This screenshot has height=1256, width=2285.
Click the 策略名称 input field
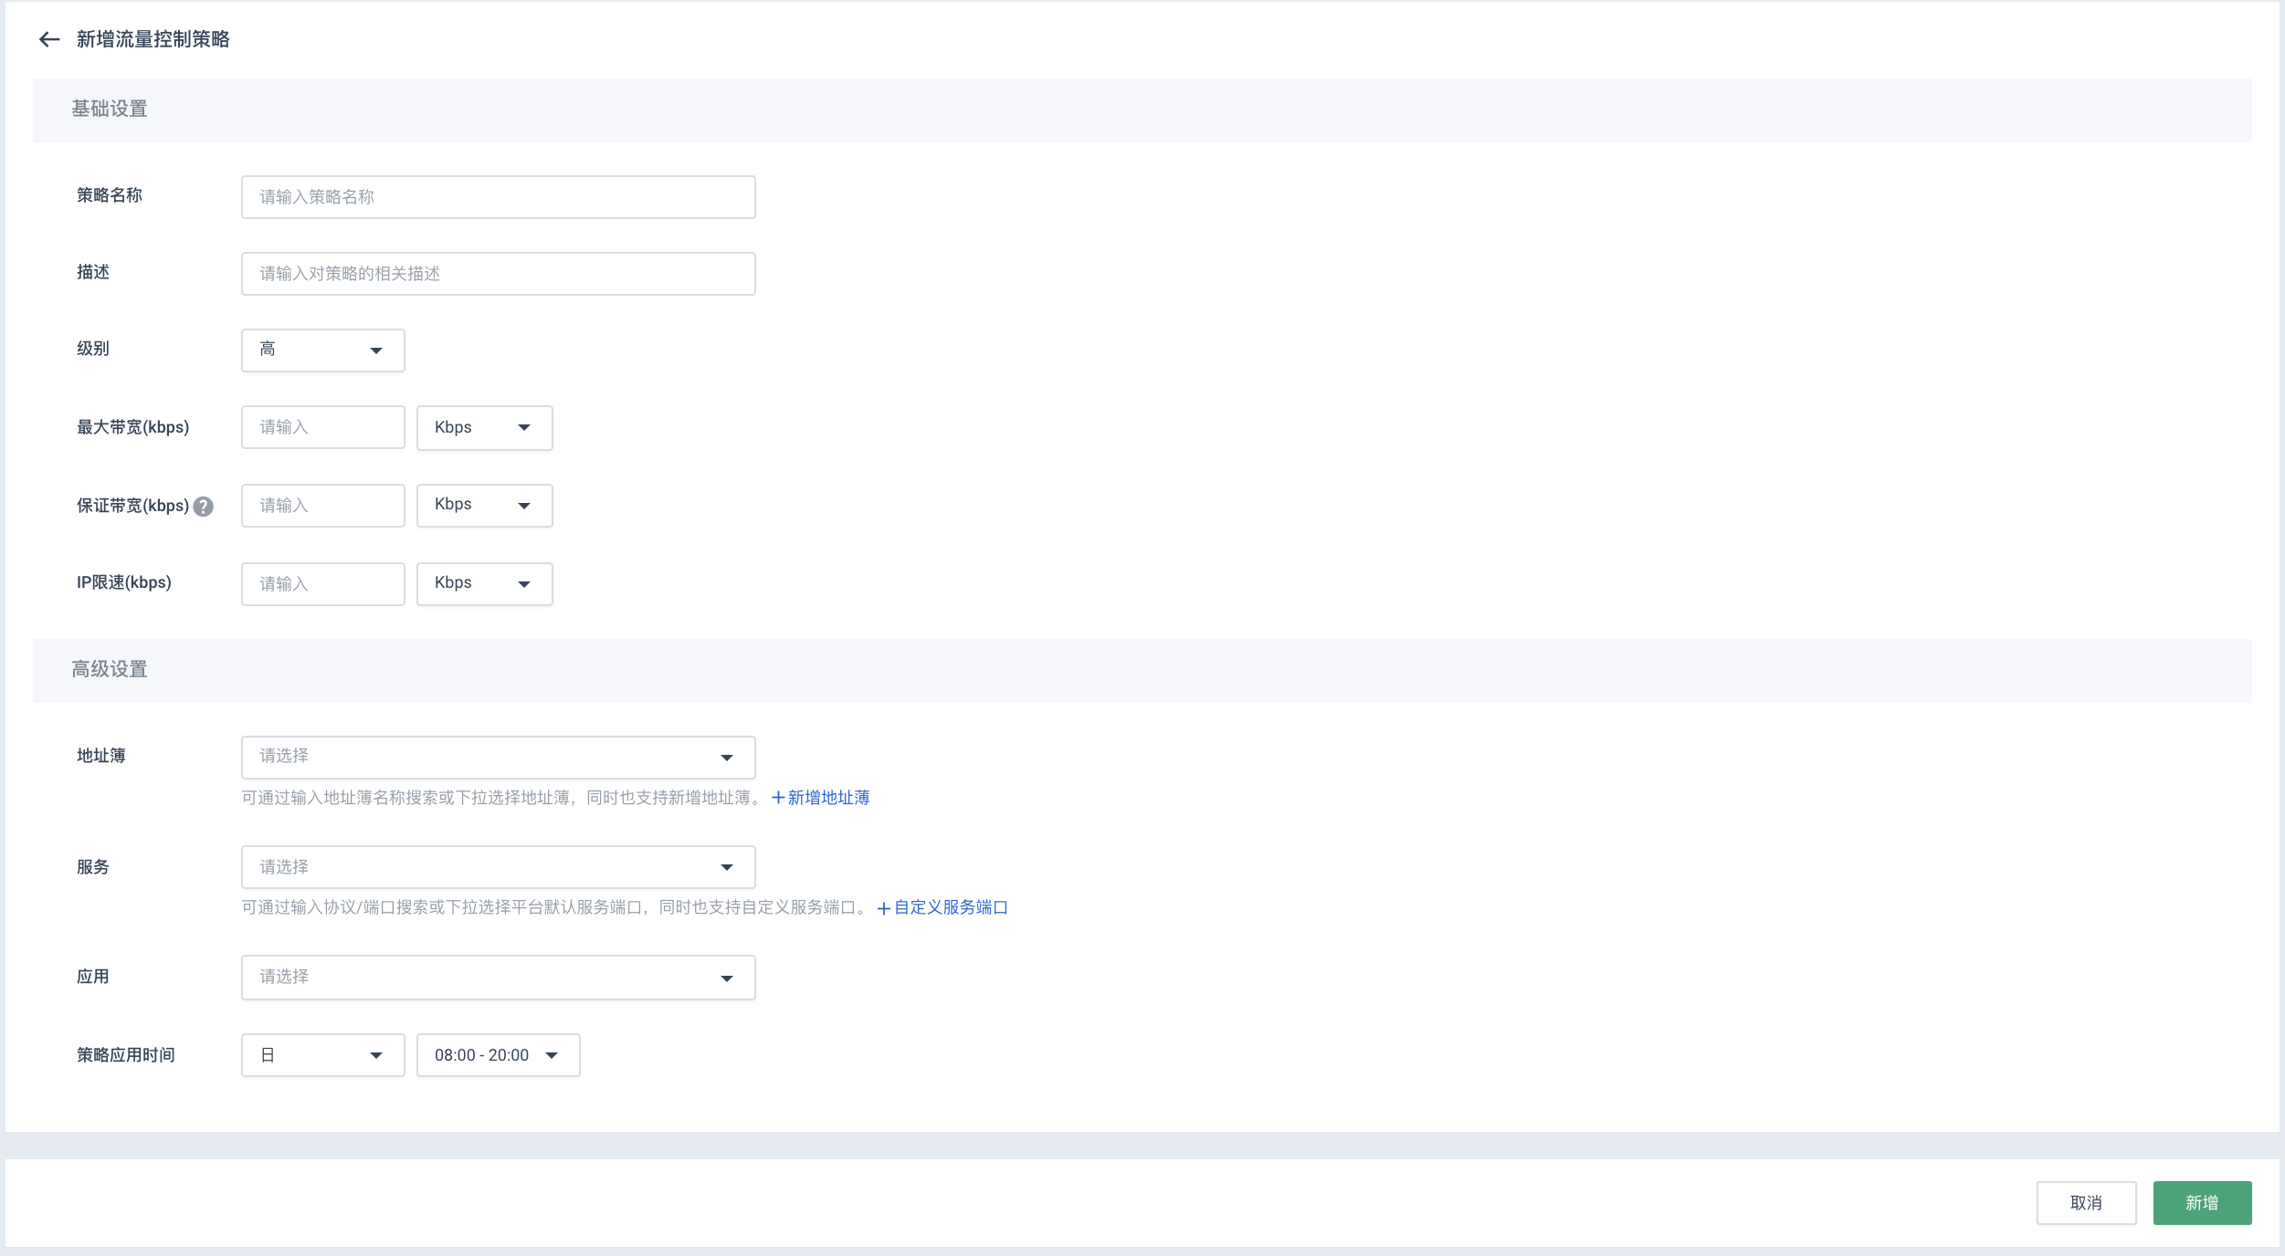[498, 196]
